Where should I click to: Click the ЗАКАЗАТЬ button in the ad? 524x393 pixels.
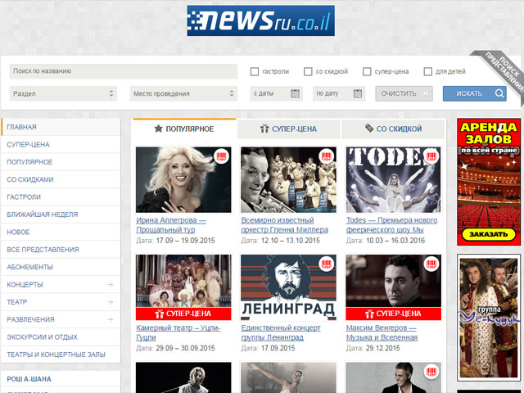489,234
